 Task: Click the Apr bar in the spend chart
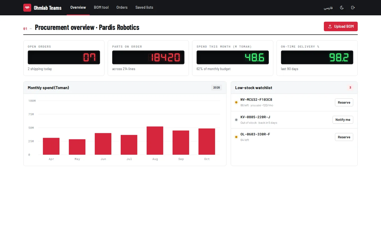[51, 146]
